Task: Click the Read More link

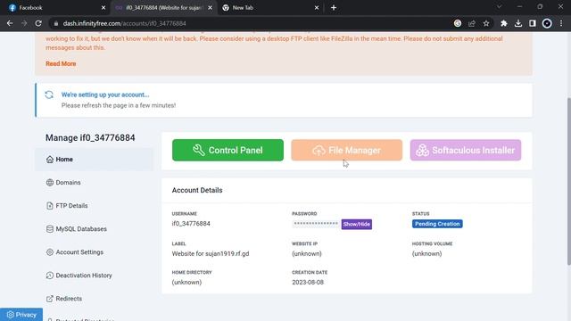Action: coord(61,63)
